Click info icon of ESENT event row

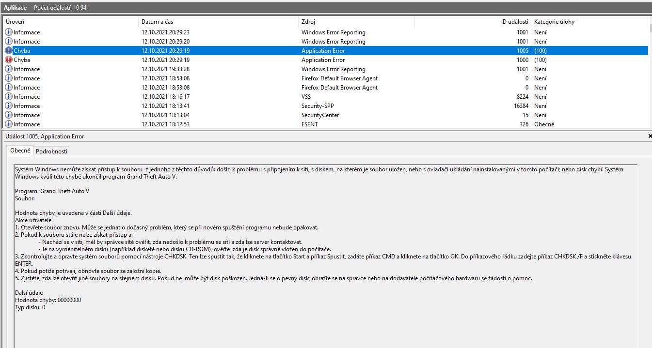pyautogui.click(x=9, y=124)
